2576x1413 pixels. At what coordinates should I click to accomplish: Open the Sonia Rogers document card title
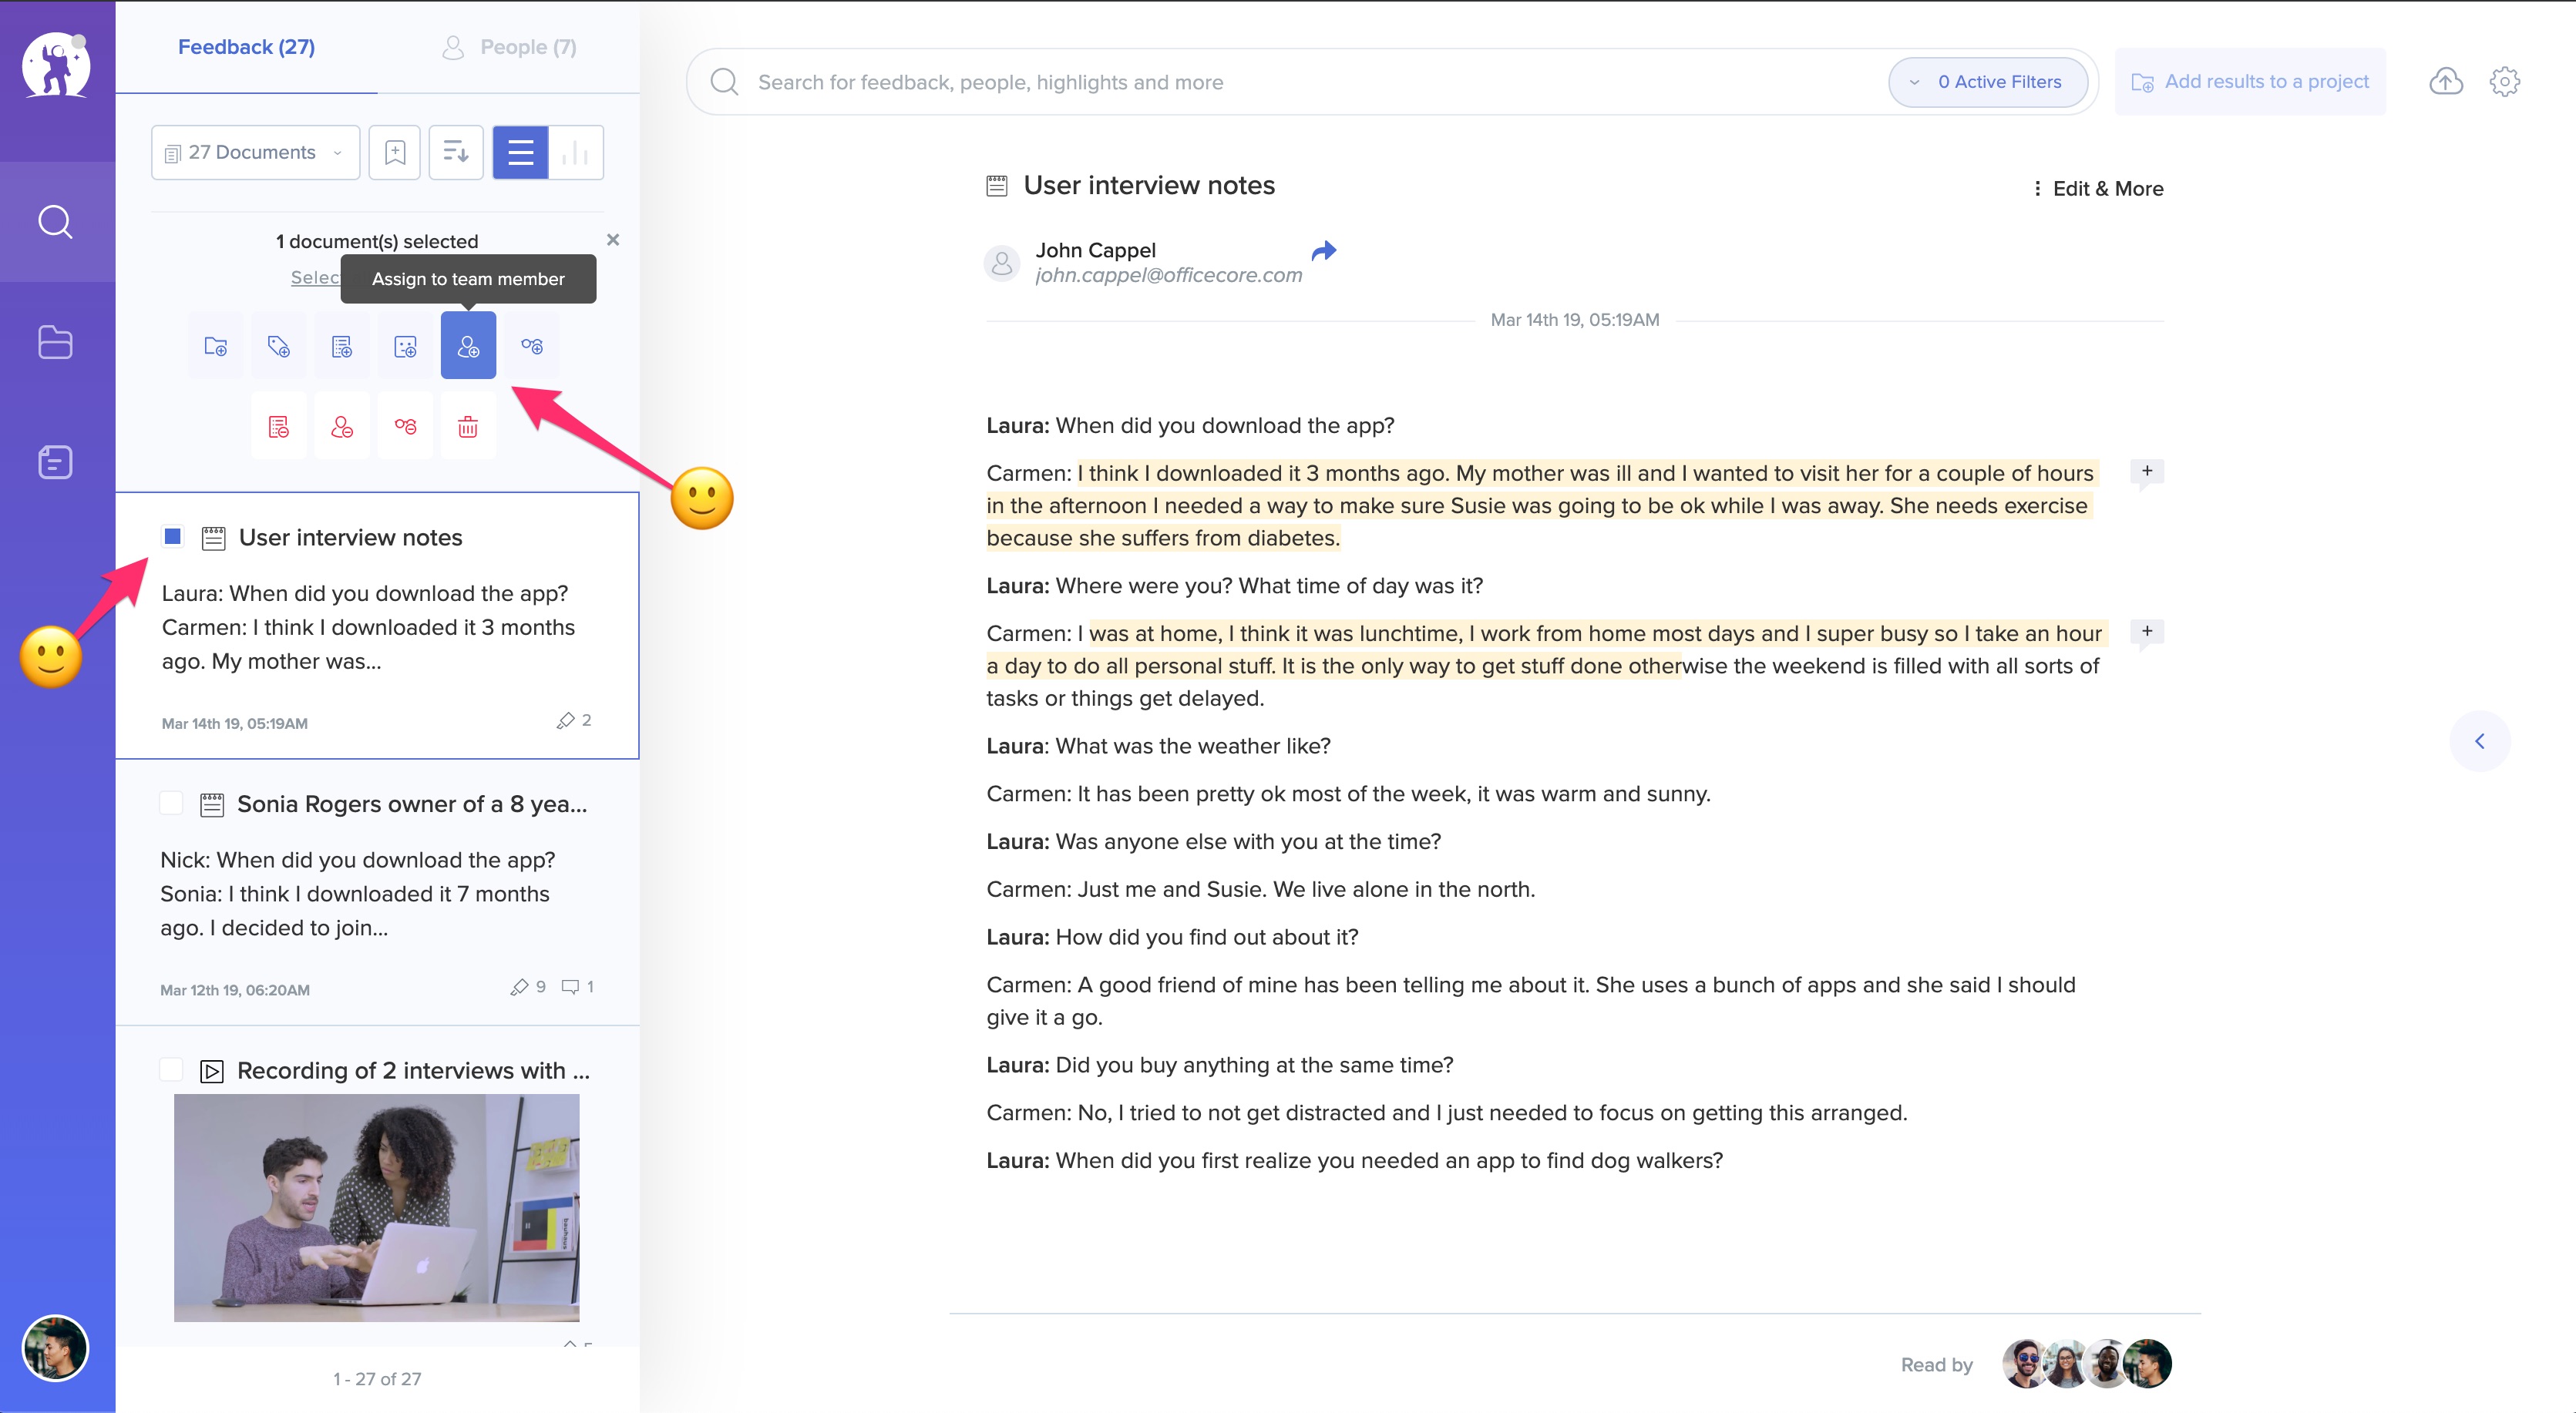tap(412, 804)
